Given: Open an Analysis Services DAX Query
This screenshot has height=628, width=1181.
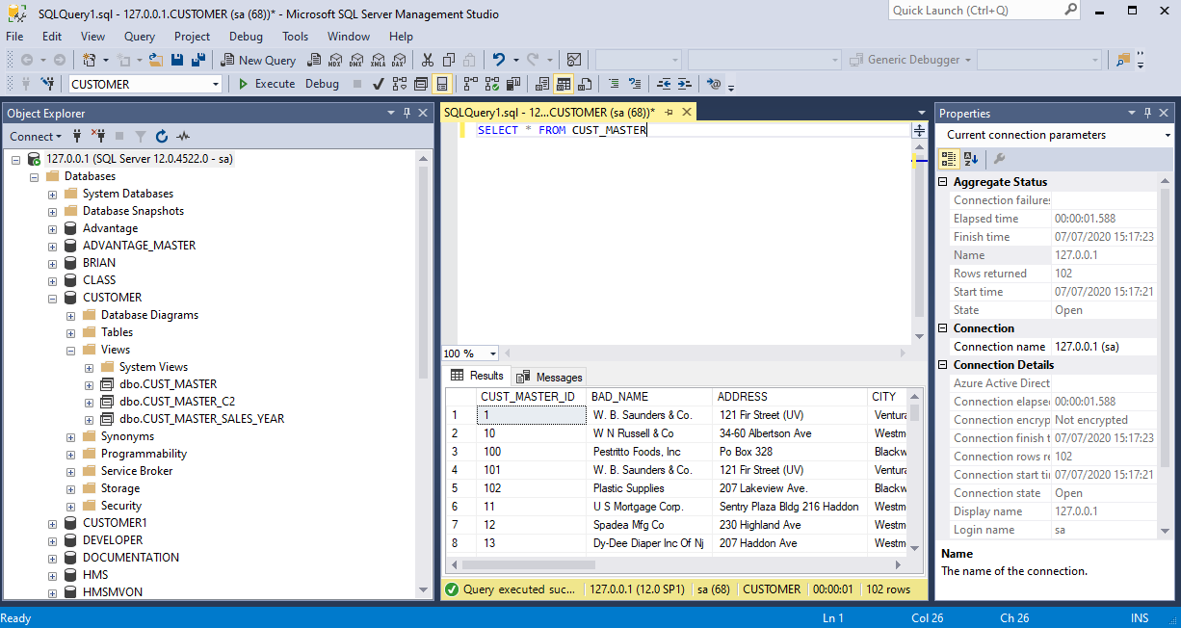Looking at the screenshot, I should coord(401,60).
